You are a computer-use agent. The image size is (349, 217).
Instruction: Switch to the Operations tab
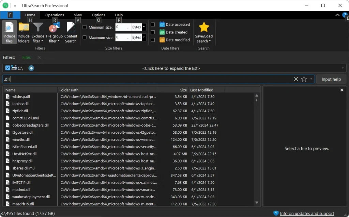55,15
